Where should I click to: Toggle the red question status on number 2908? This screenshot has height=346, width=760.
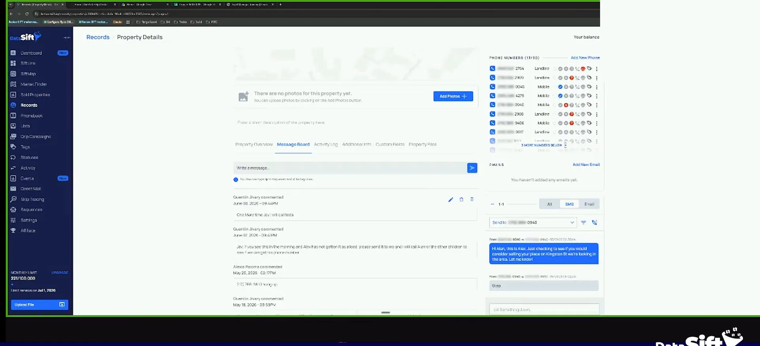[572, 114]
